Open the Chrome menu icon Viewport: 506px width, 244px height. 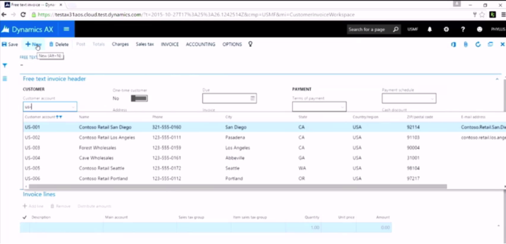(x=503, y=15)
